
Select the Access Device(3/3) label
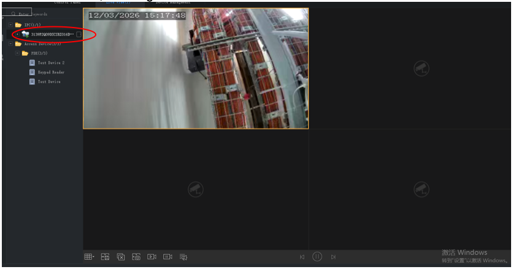click(x=42, y=44)
